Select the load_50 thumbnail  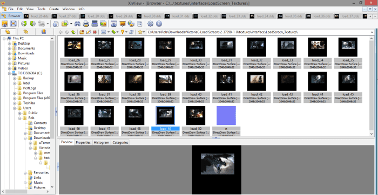pyautogui.click(x=195, y=116)
